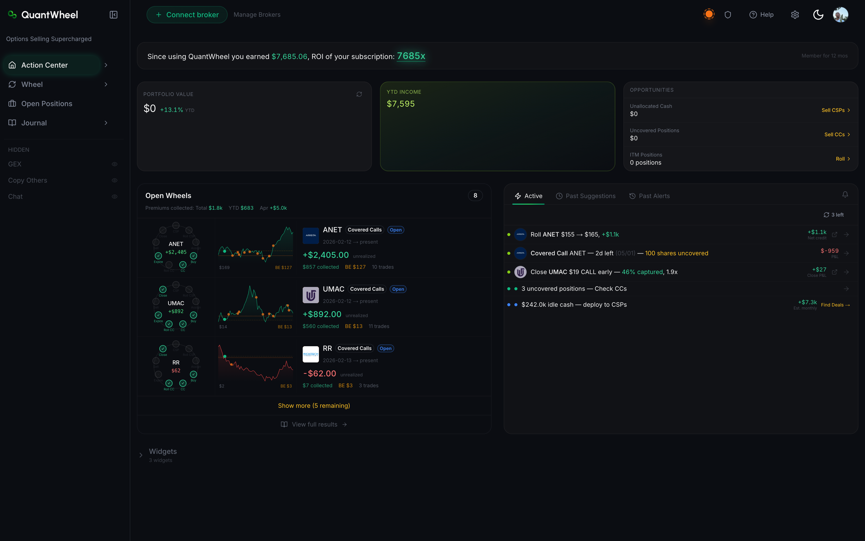Open Manage Brokers link
The width and height of the screenshot is (865, 541).
pos(257,15)
